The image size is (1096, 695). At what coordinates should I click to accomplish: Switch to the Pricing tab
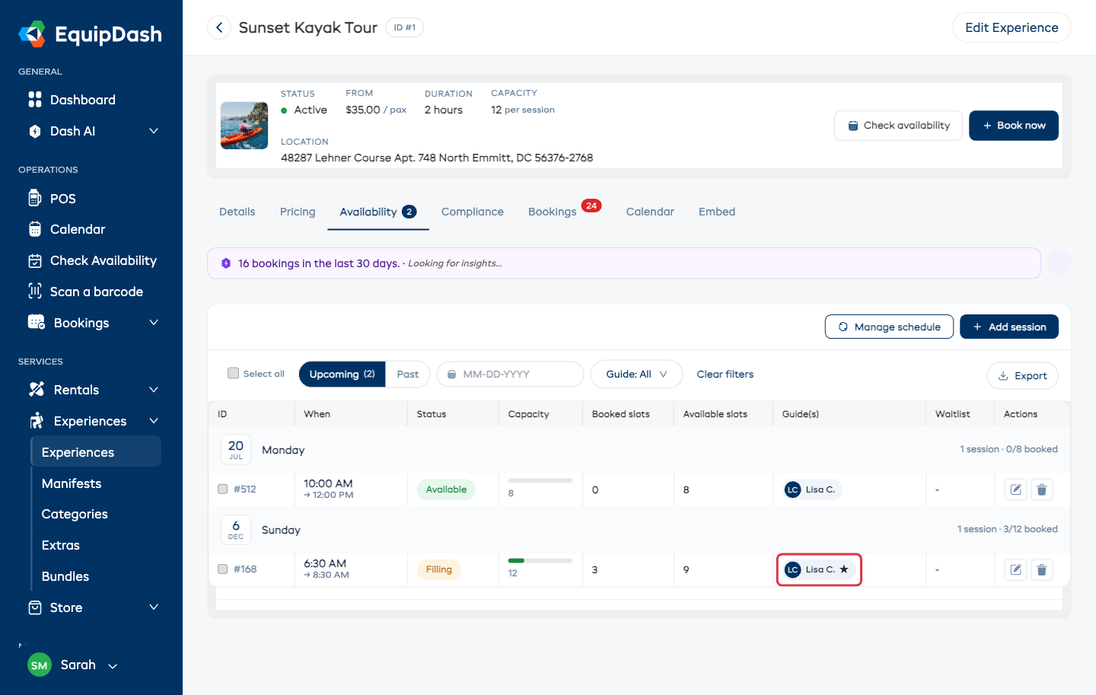[x=298, y=212]
